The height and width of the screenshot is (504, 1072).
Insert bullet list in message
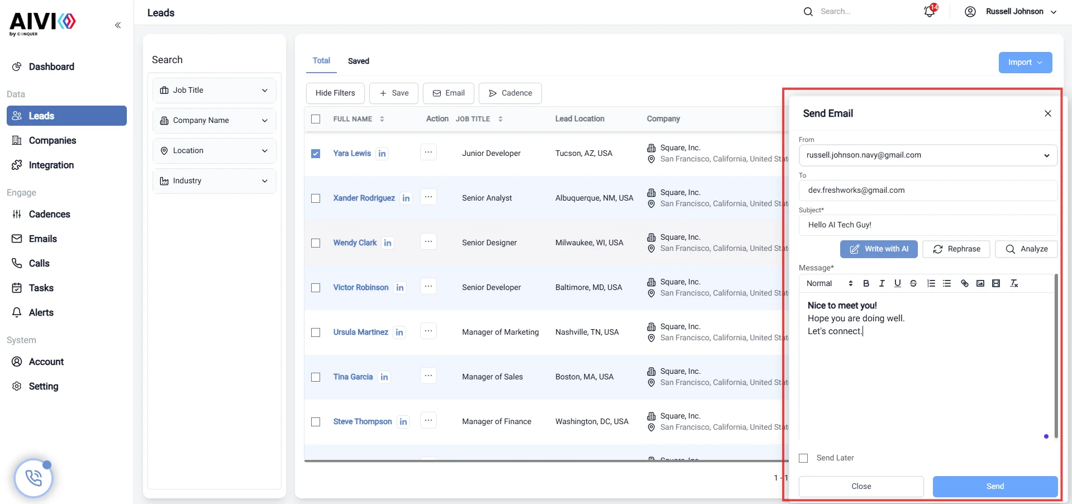tap(947, 283)
